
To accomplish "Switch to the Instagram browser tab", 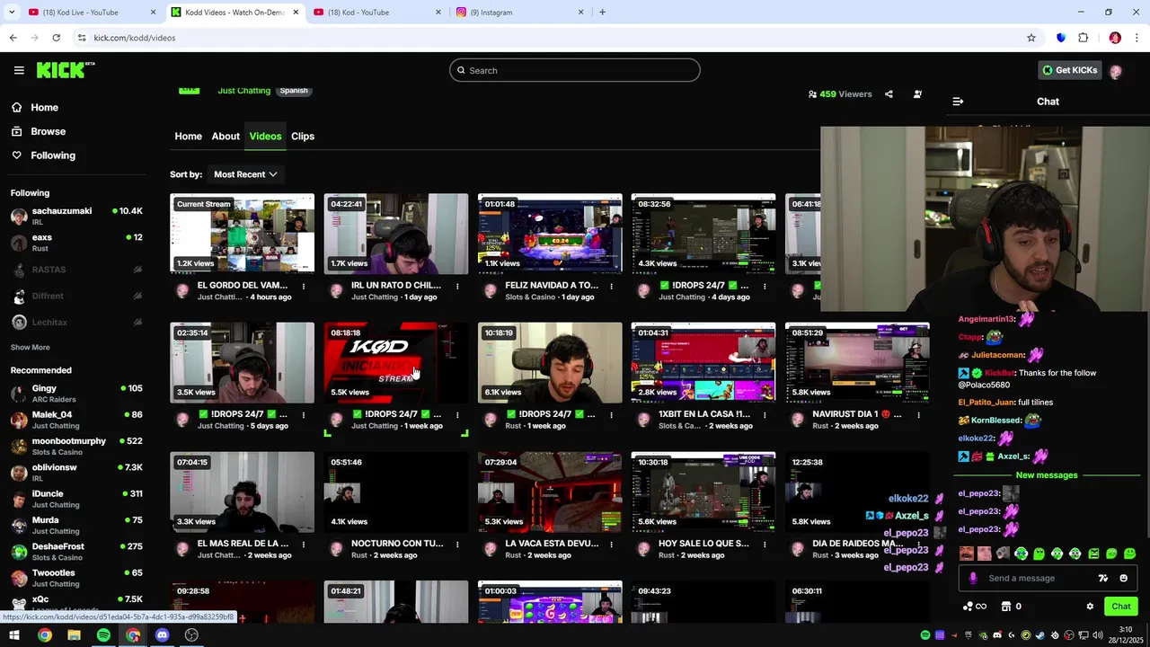I will click(x=520, y=13).
